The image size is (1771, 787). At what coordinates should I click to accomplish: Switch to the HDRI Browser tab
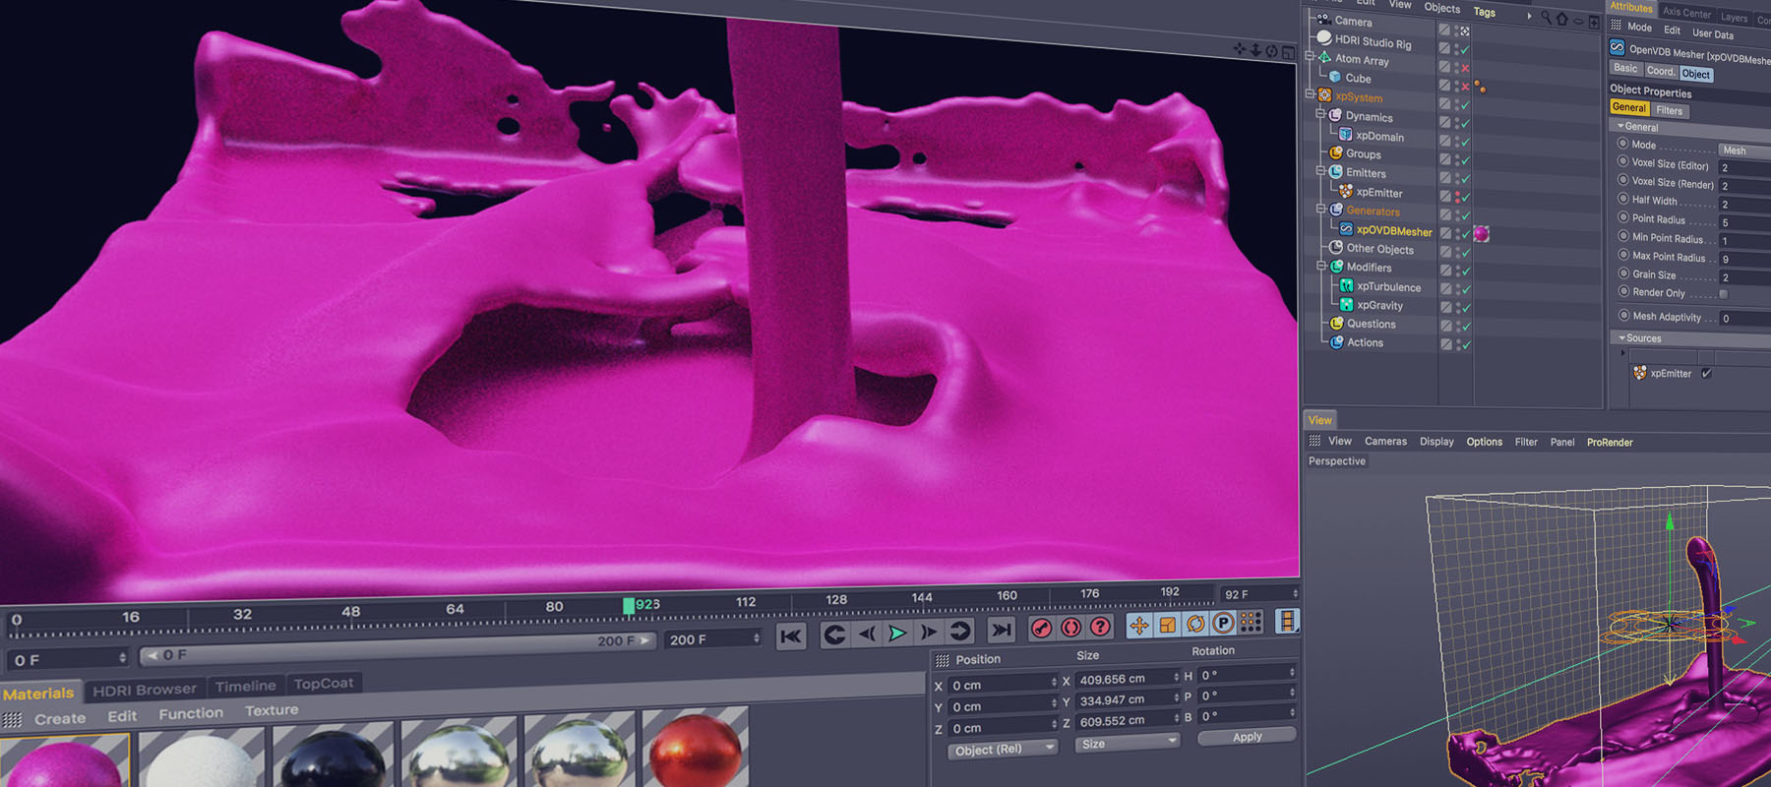click(x=145, y=690)
